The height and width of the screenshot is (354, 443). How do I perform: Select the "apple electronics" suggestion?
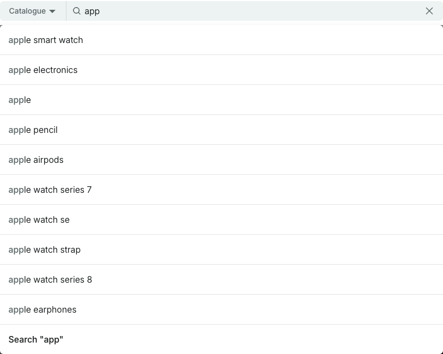(43, 70)
